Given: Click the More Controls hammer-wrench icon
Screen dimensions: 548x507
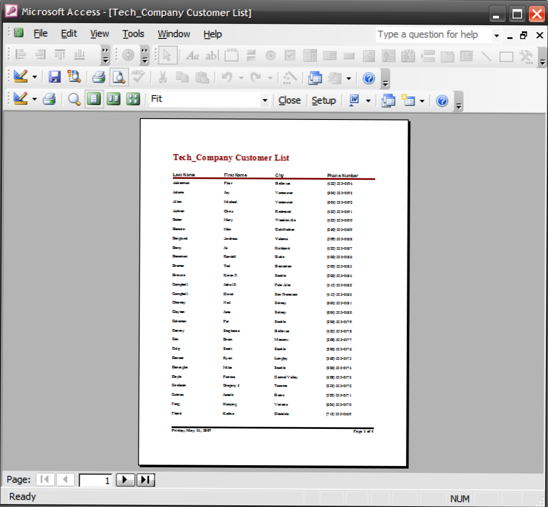Looking at the screenshot, I should (x=526, y=56).
